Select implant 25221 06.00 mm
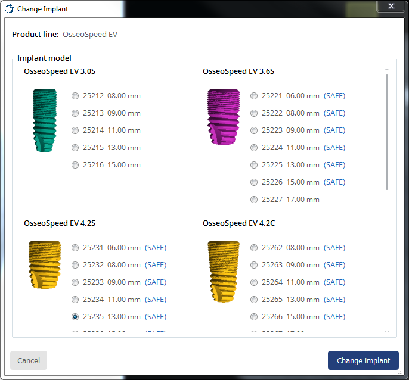The image size is (409, 380). click(254, 96)
